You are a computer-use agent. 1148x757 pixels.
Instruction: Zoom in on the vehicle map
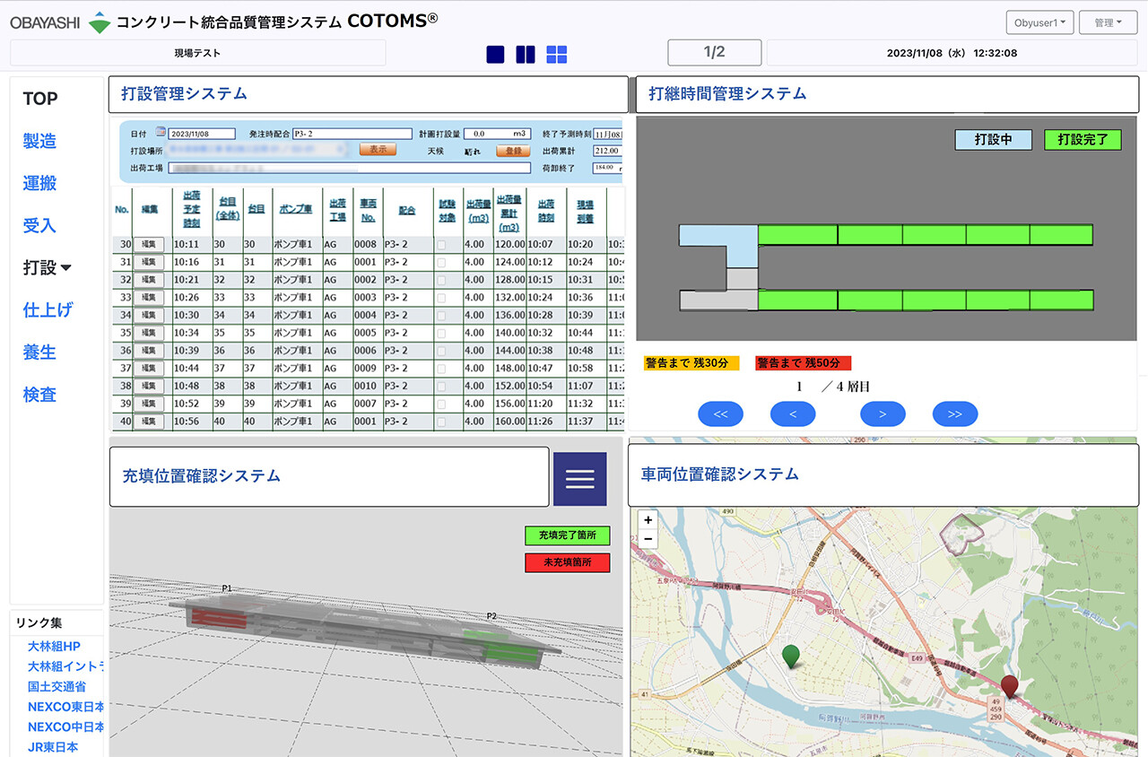[648, 520]
